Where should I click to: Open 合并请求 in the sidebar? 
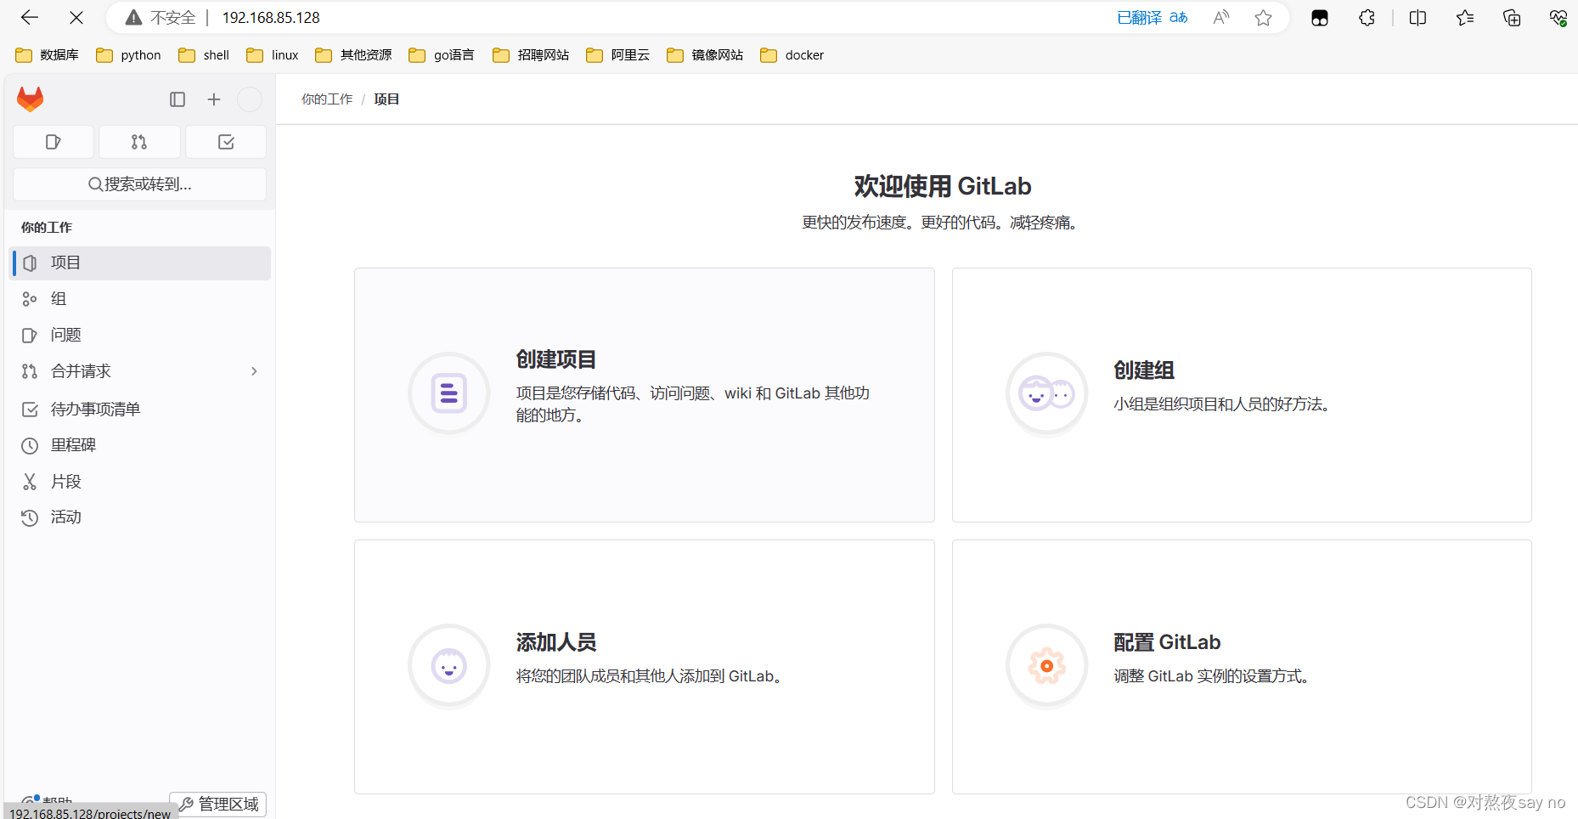coord(140,371)
